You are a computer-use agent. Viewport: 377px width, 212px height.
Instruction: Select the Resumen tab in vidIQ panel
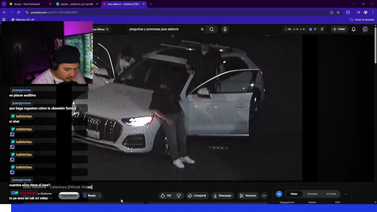[312, 194]
